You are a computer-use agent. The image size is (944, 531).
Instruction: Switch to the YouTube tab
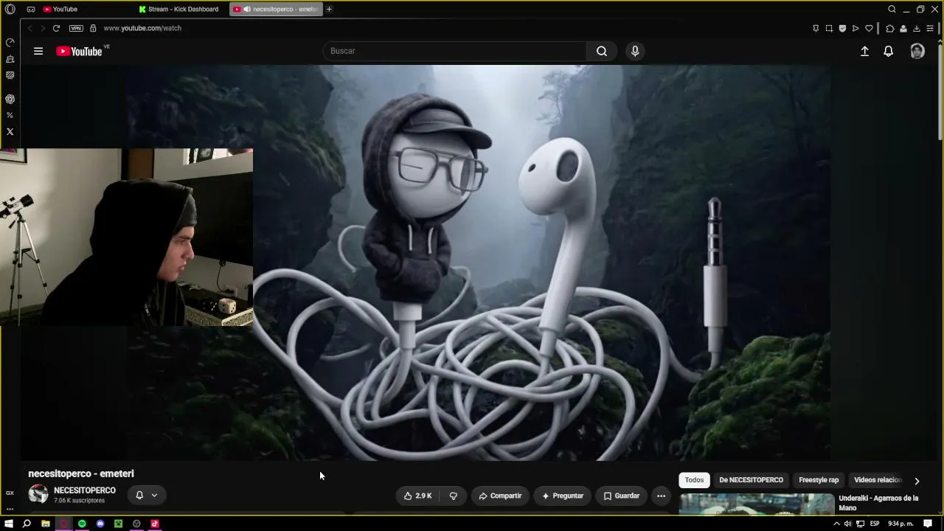coord(86,9)
